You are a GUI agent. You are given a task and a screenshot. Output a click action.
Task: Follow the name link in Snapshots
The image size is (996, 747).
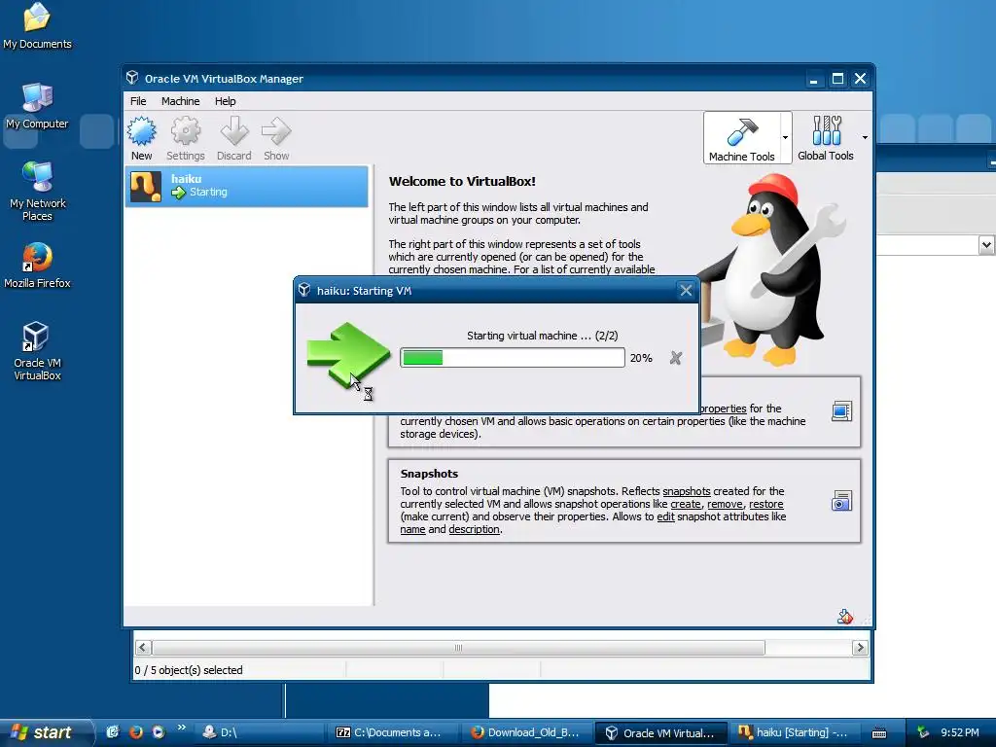pos(412,529)
